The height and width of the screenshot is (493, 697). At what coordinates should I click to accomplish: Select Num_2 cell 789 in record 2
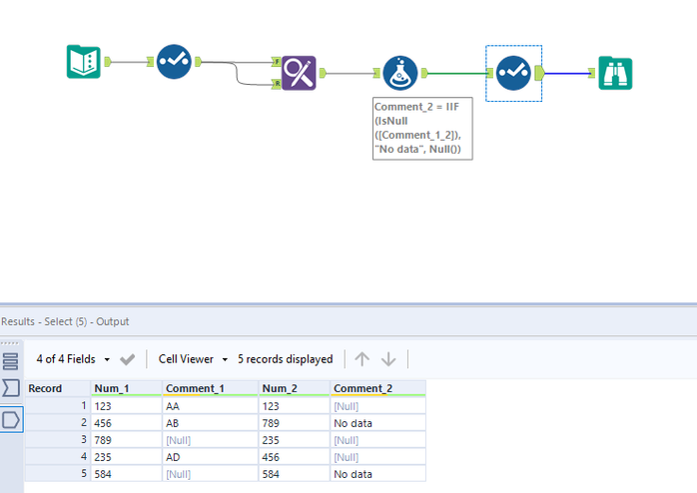point(294,423)
